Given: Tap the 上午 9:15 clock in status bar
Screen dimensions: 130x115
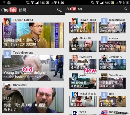Looking at the screenshot, I should pyautogui.click(x=122, y=3).
